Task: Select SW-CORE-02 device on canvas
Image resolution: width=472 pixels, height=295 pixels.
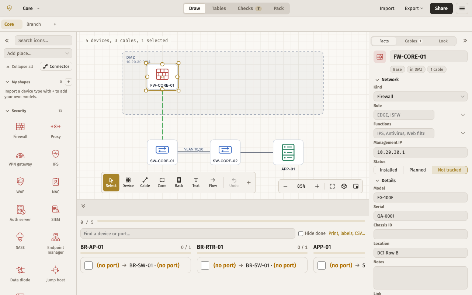Action: click(x=225, y=152)
